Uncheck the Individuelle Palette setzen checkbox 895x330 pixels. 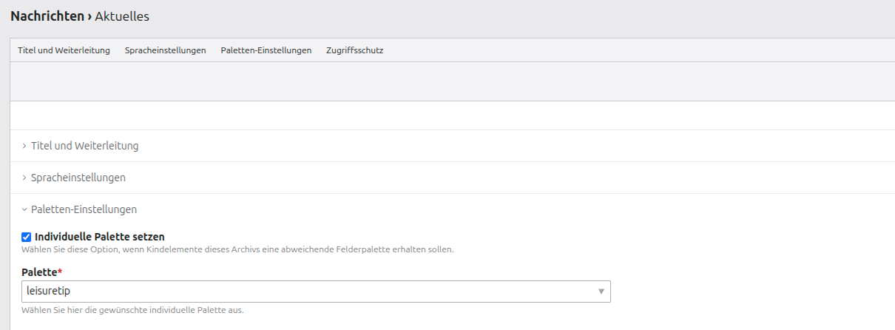(x=27, y=237)
